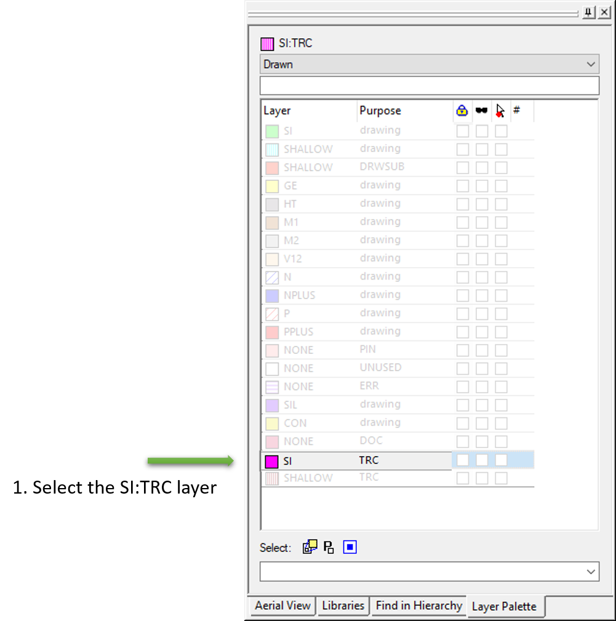The image size is (616, 621).
Task: Open the Drawn dropdown list
Action: pos(591,64)
